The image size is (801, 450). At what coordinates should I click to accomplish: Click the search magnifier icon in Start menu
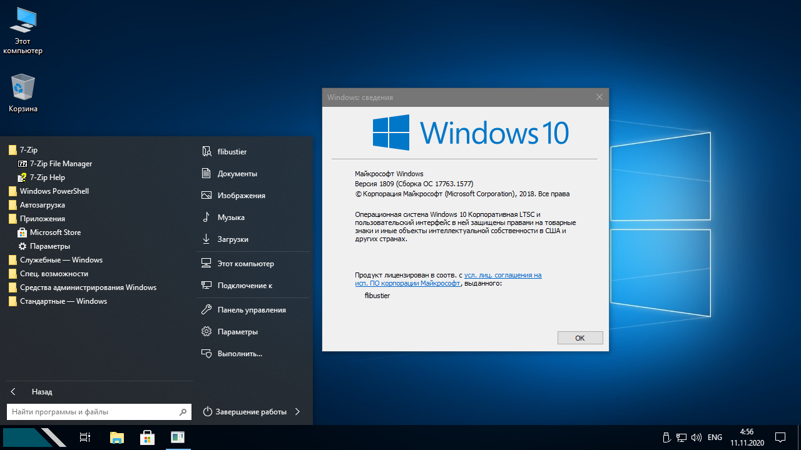183,412
